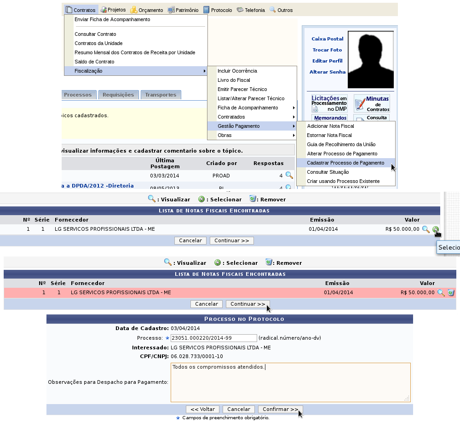Open the Telefonia menu
Image resolution: width=460 pixels, height=422 pixels.
click(251, 10)
